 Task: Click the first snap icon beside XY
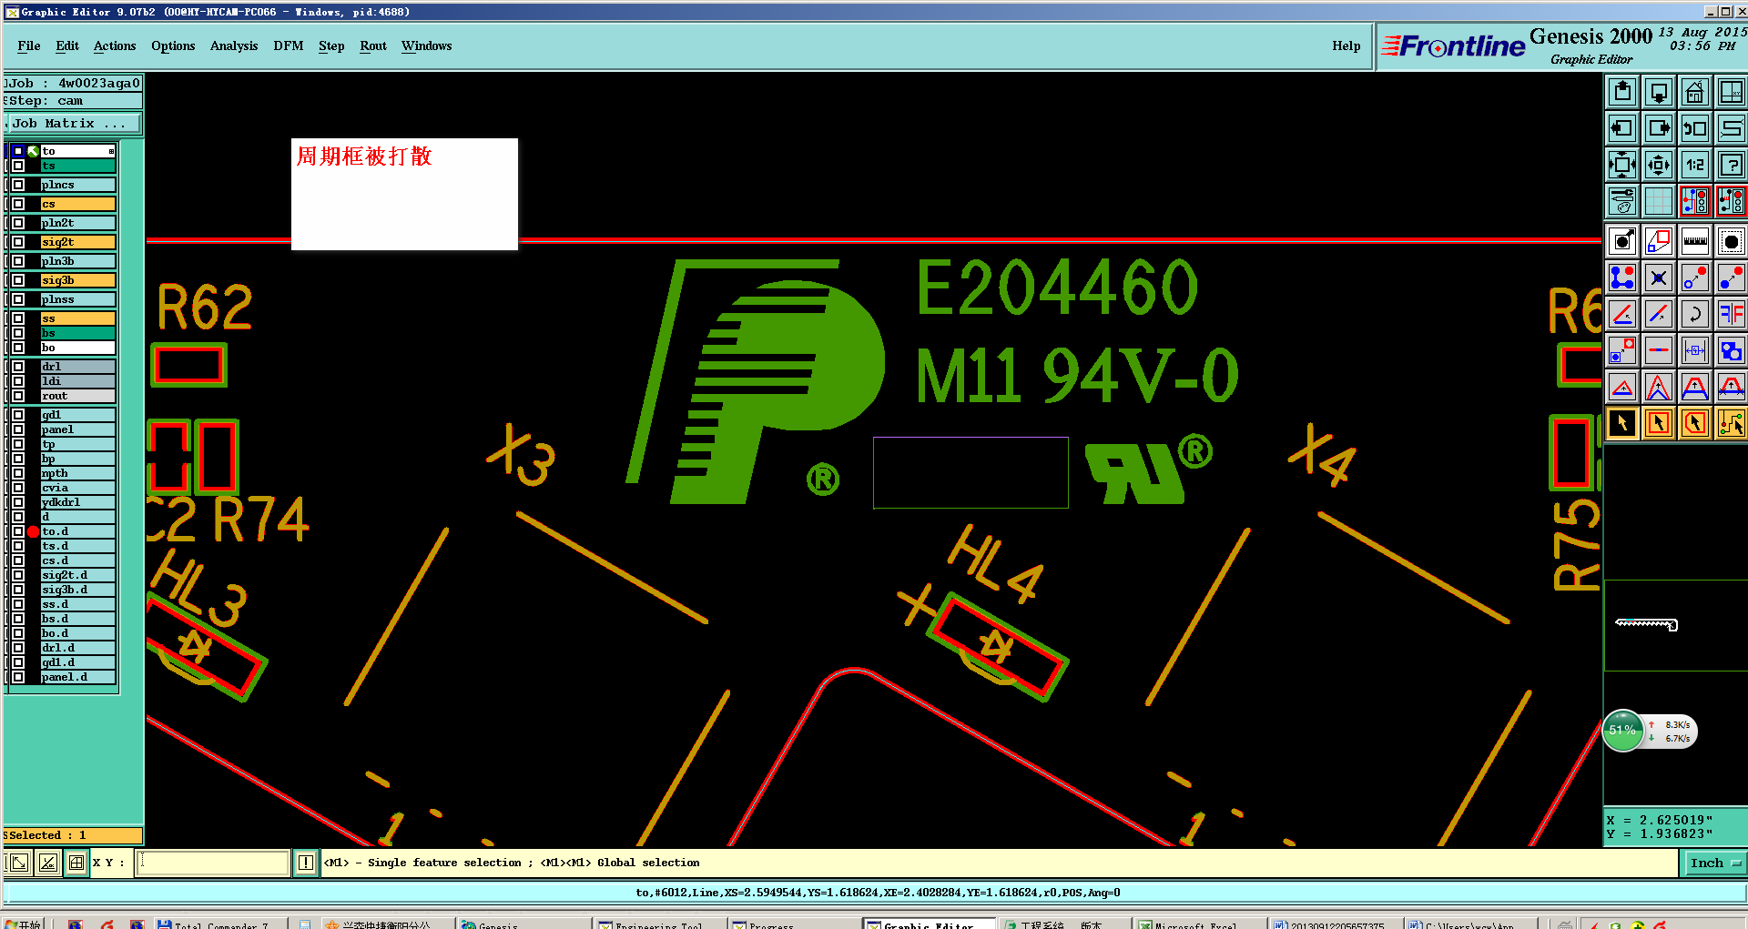[19, 863]
